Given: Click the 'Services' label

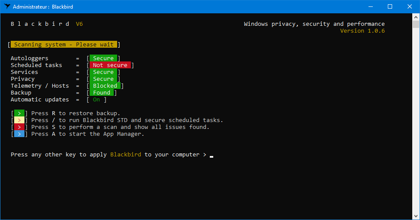Looking at the screenshot, I should [24, 72].
